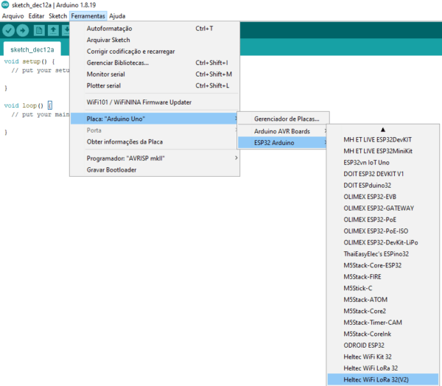Expand Placa: "Arduino Uno" submenu
Screen dimensions: 442x386
[155, 119]
